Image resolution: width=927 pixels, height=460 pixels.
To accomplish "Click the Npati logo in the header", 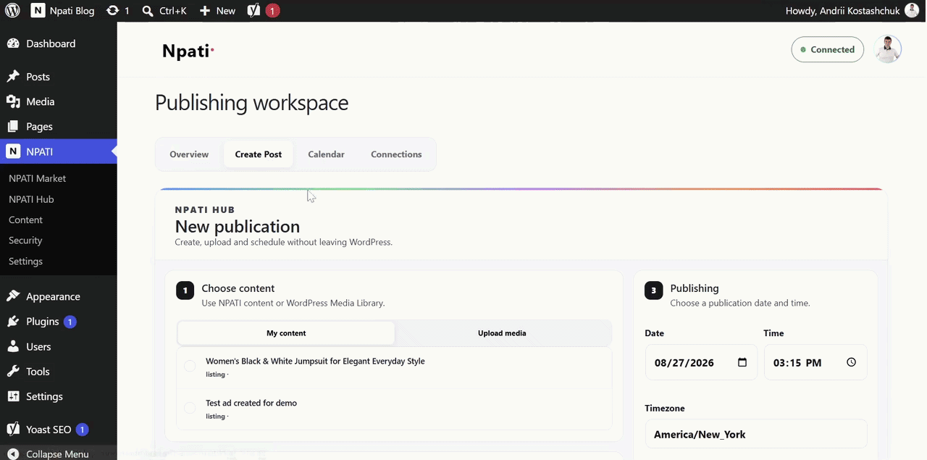I will pyautogui.click(x=188, y=51).
